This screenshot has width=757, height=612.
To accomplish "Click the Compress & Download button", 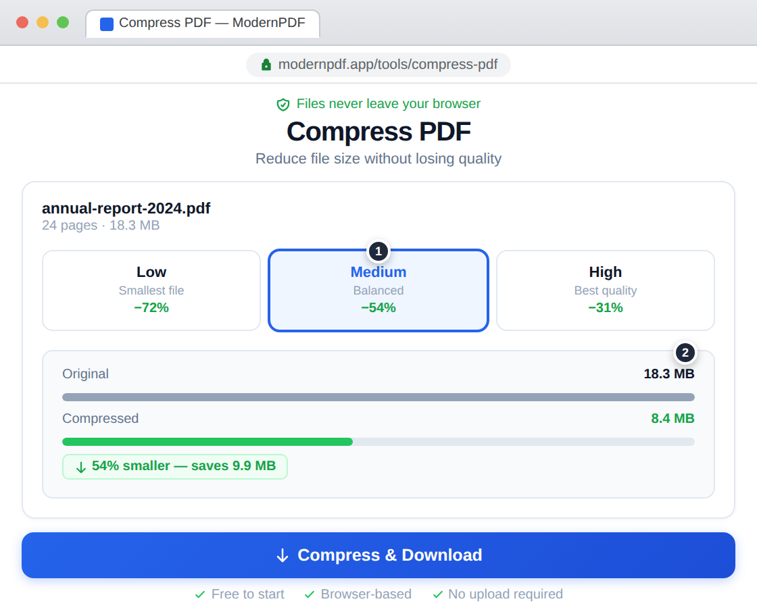I will tap(378, 555).
